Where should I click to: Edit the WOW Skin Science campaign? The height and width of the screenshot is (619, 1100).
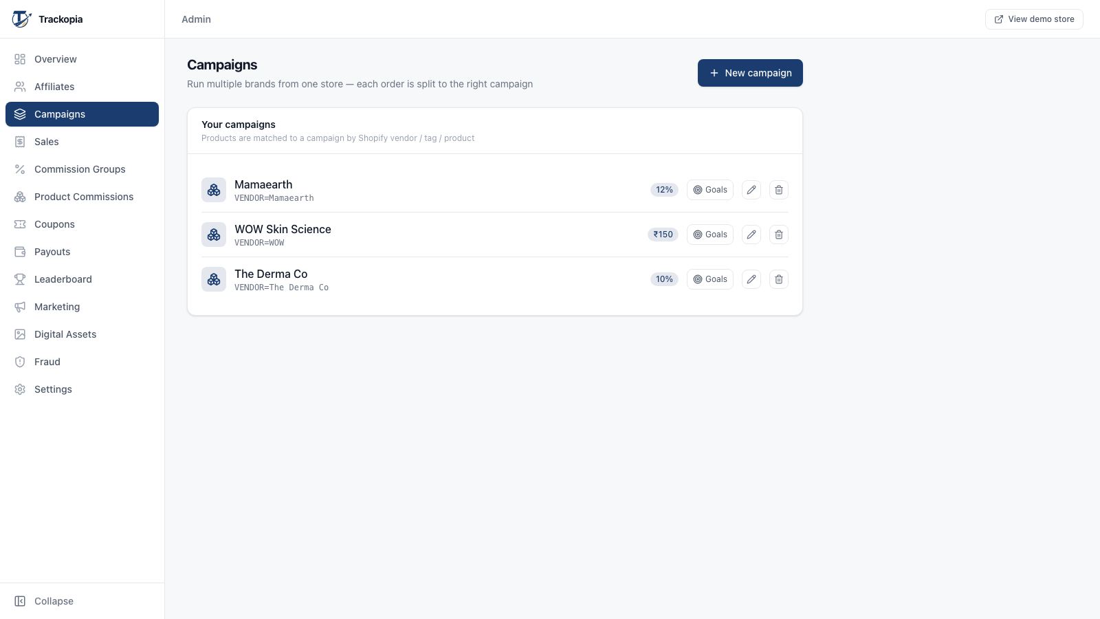click(x=751, y=235)
